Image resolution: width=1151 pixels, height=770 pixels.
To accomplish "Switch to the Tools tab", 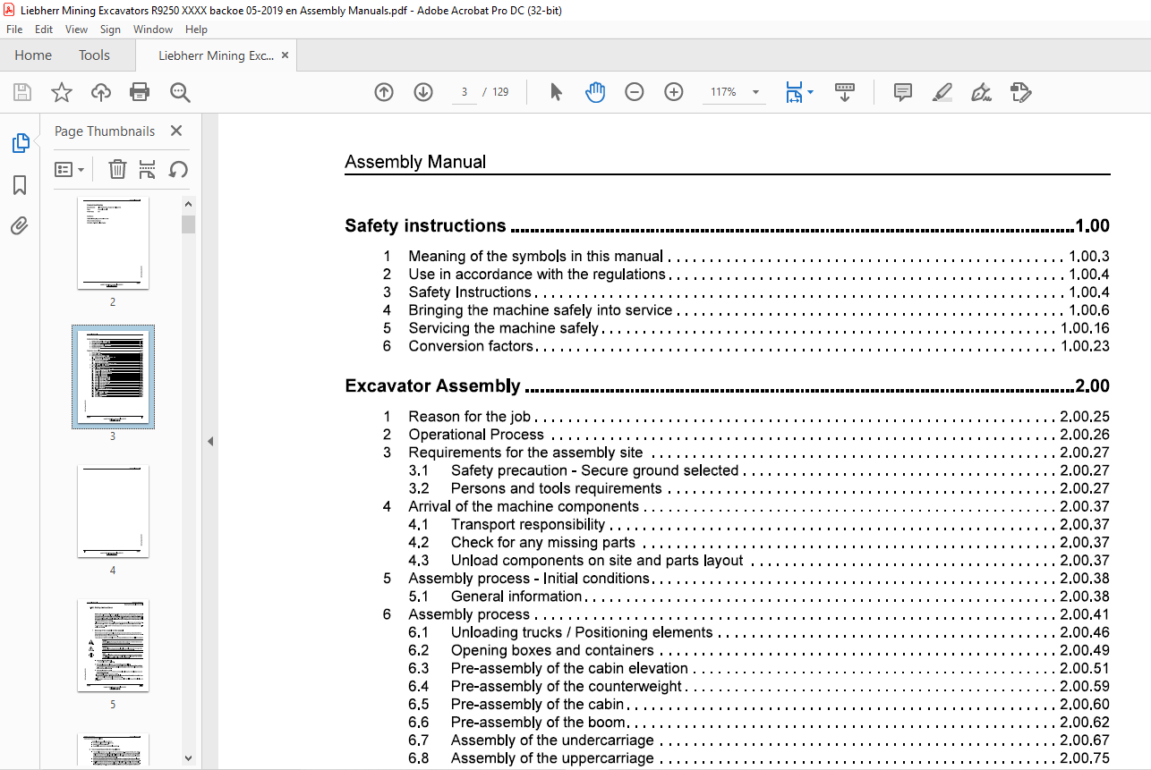I will 94,55.
